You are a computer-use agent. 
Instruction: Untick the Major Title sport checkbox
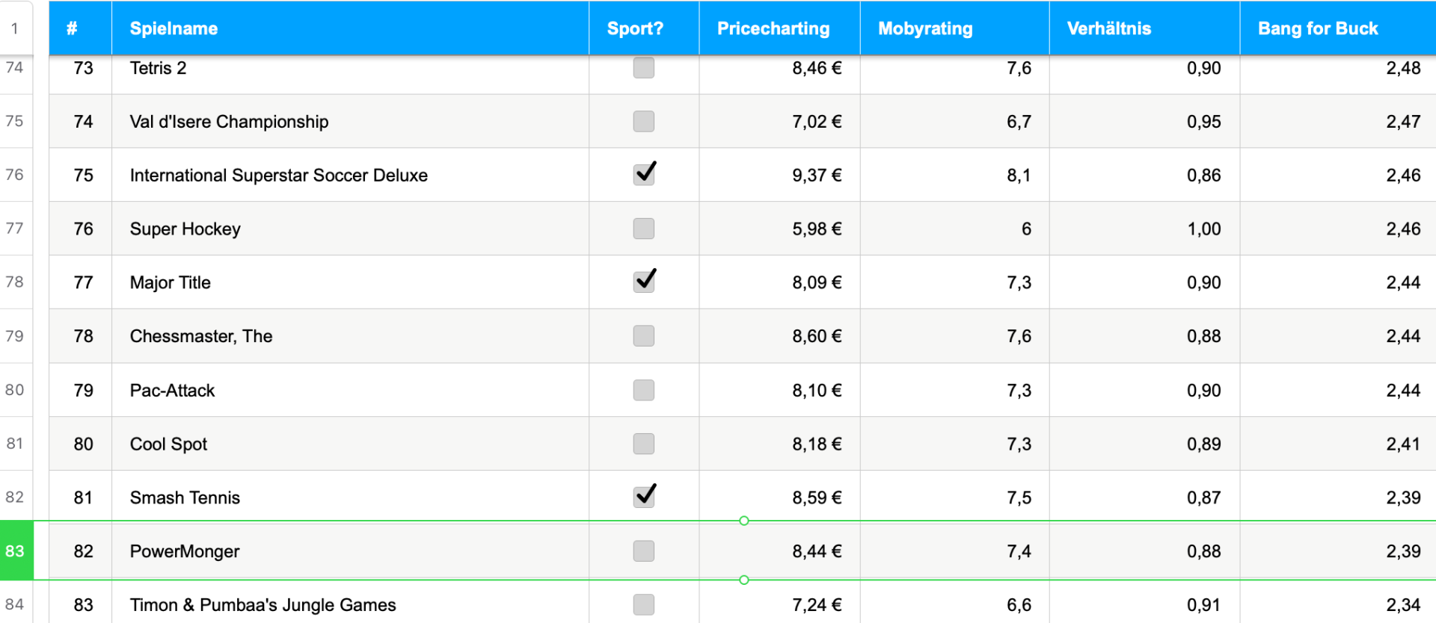pos(643,282)
